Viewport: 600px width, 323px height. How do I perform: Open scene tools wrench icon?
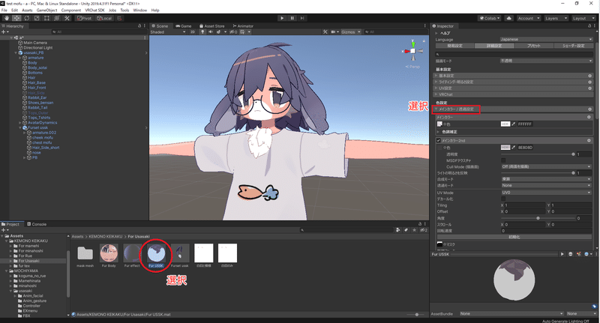click(x=325, y=31)
